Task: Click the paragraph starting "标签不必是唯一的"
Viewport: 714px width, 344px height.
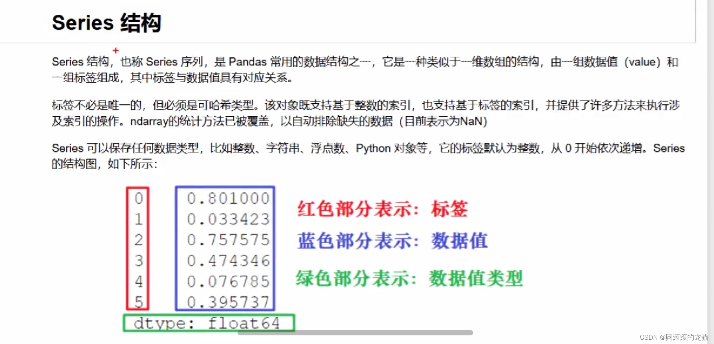Action: pos(366,113)
